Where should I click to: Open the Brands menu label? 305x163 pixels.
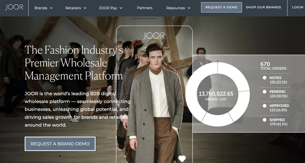[41, 8]
